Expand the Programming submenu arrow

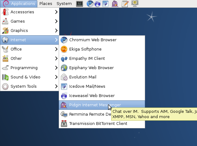pyautogui.click(x=56, y=68)
